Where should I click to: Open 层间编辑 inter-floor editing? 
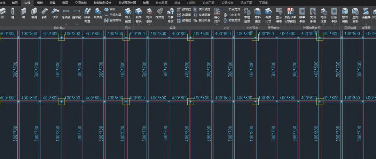click(345, 15)
